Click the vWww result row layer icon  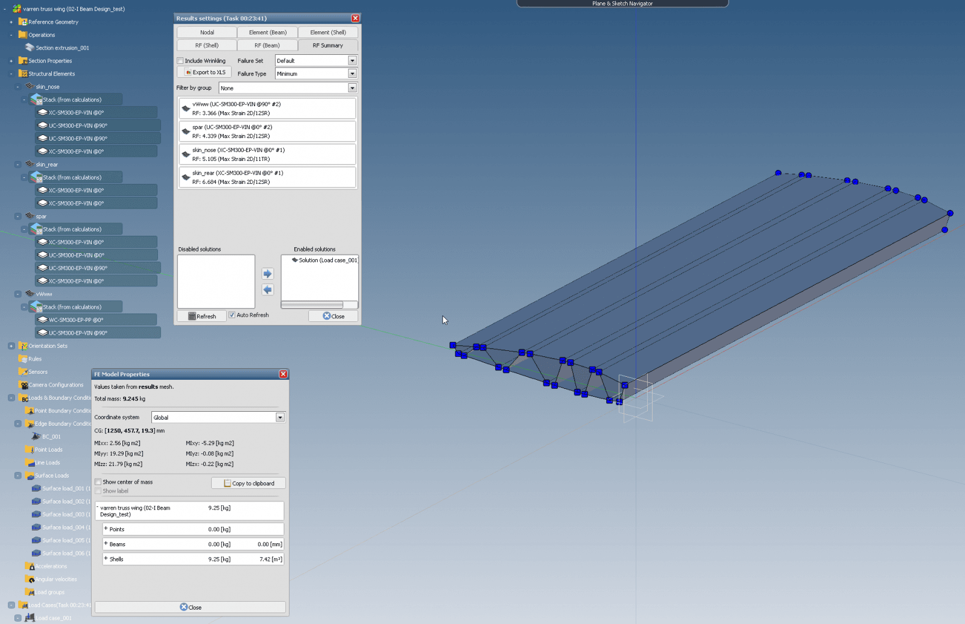tap(186, 109)
